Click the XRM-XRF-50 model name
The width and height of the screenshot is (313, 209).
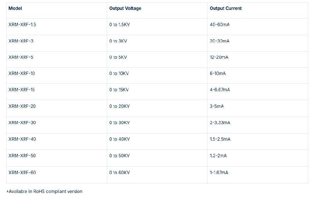coord(22,156)
